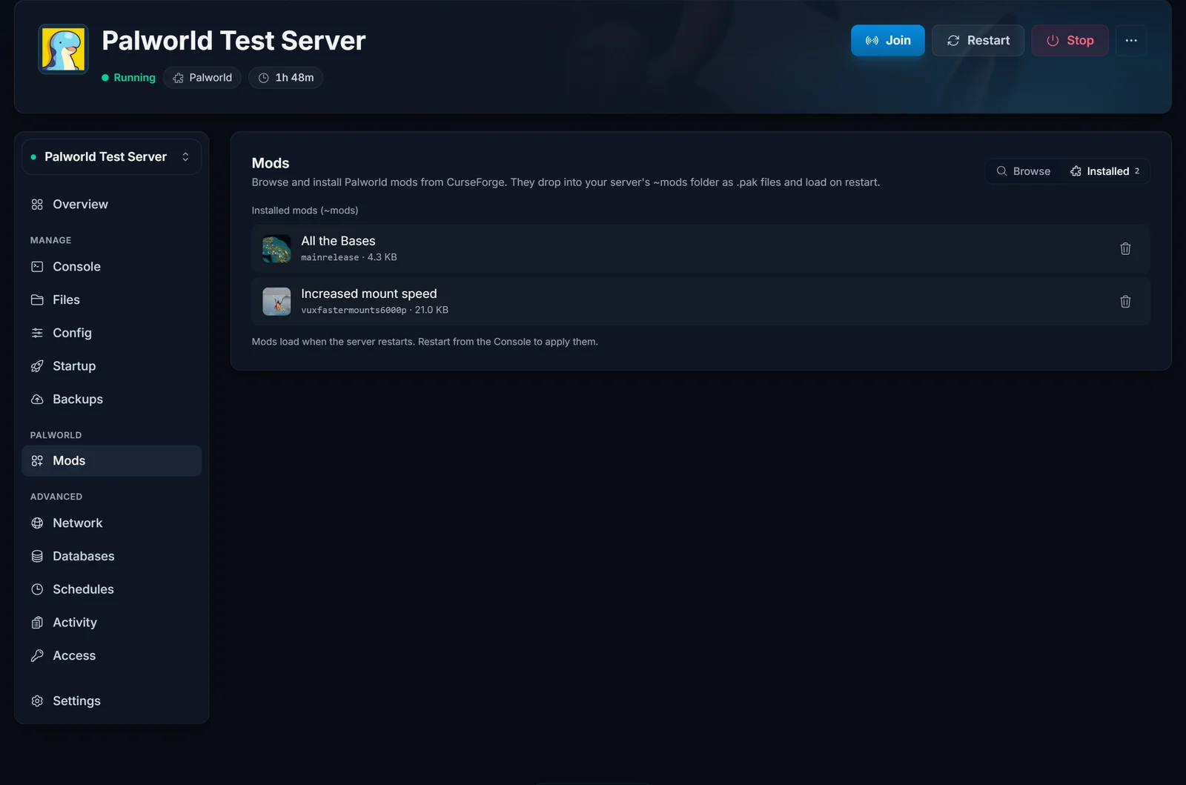This screenshot has height=785, width=1186.
Task: Switch to the Browse mods tab
Action: point(1023,171)
